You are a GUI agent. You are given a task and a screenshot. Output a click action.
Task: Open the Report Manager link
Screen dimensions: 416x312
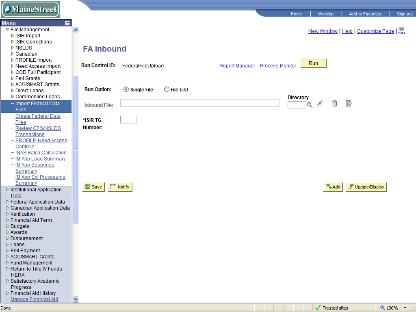(x=237, y=65)
